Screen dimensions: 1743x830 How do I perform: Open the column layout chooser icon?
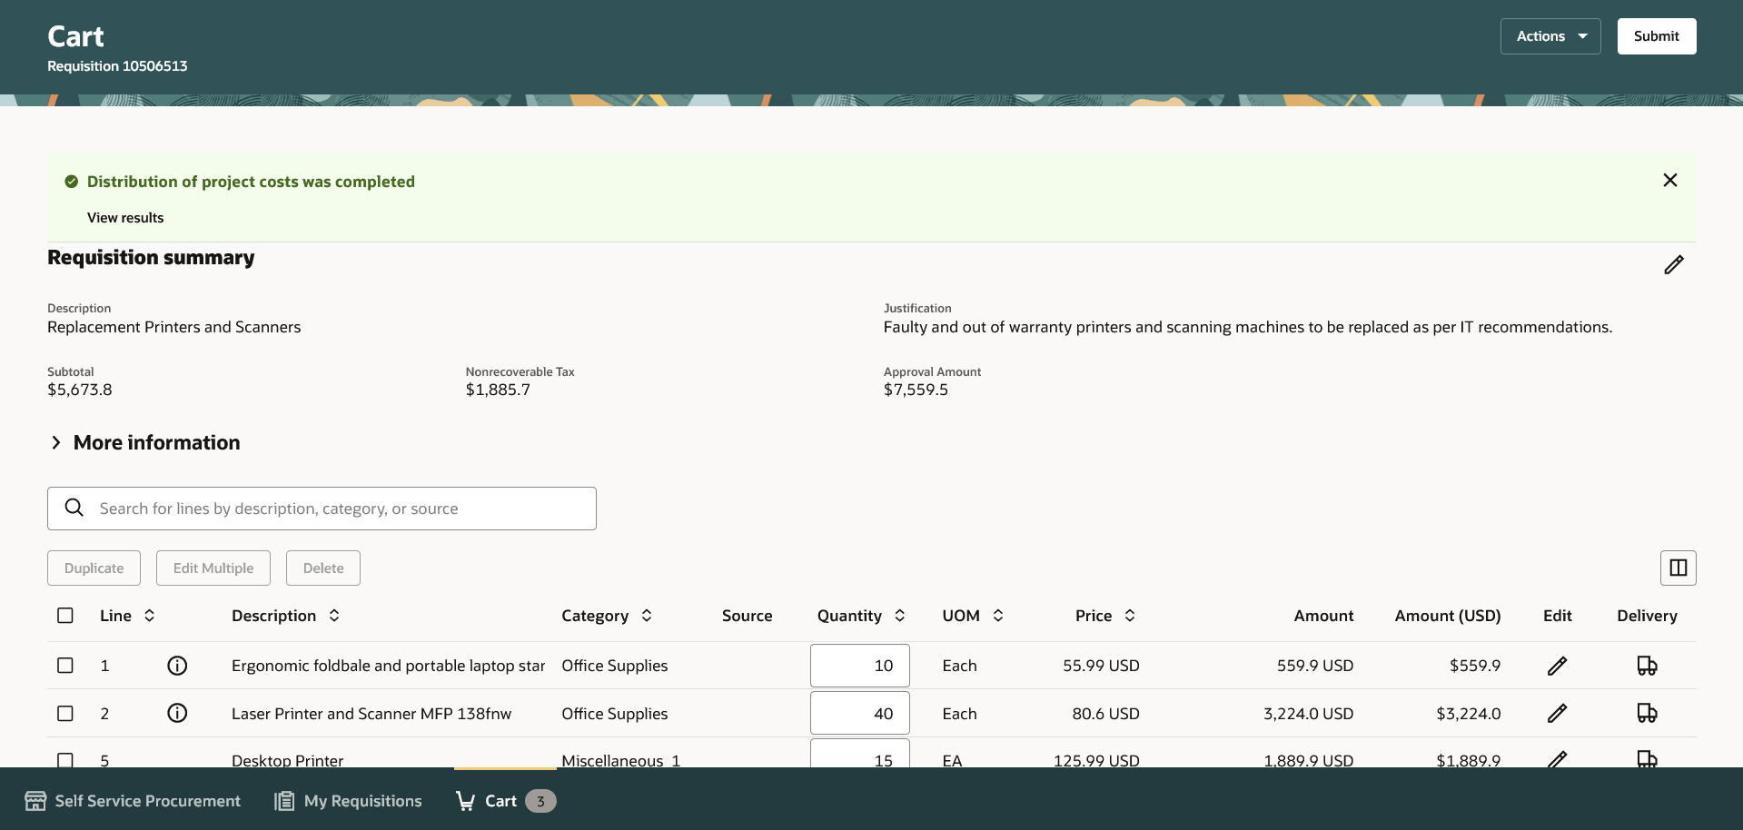click(1678, 568)
